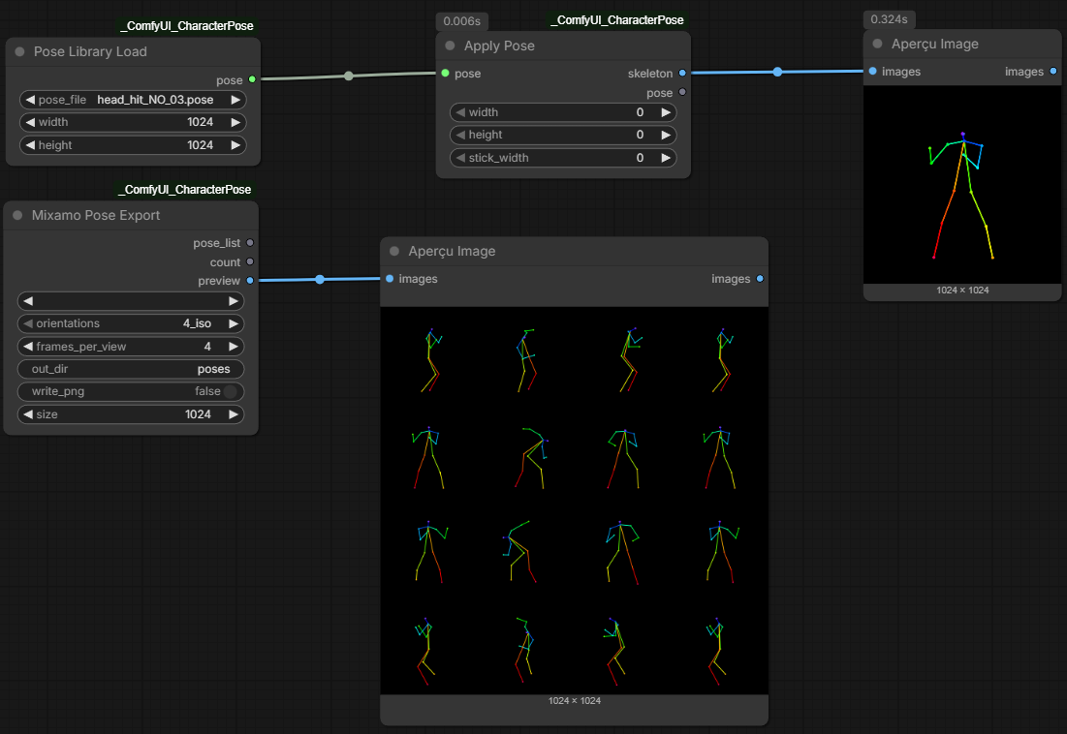This screenshot has width=1067, height=734.
Task: Click images input port of top-right Aperçu Image
Action: click(872, 72)
